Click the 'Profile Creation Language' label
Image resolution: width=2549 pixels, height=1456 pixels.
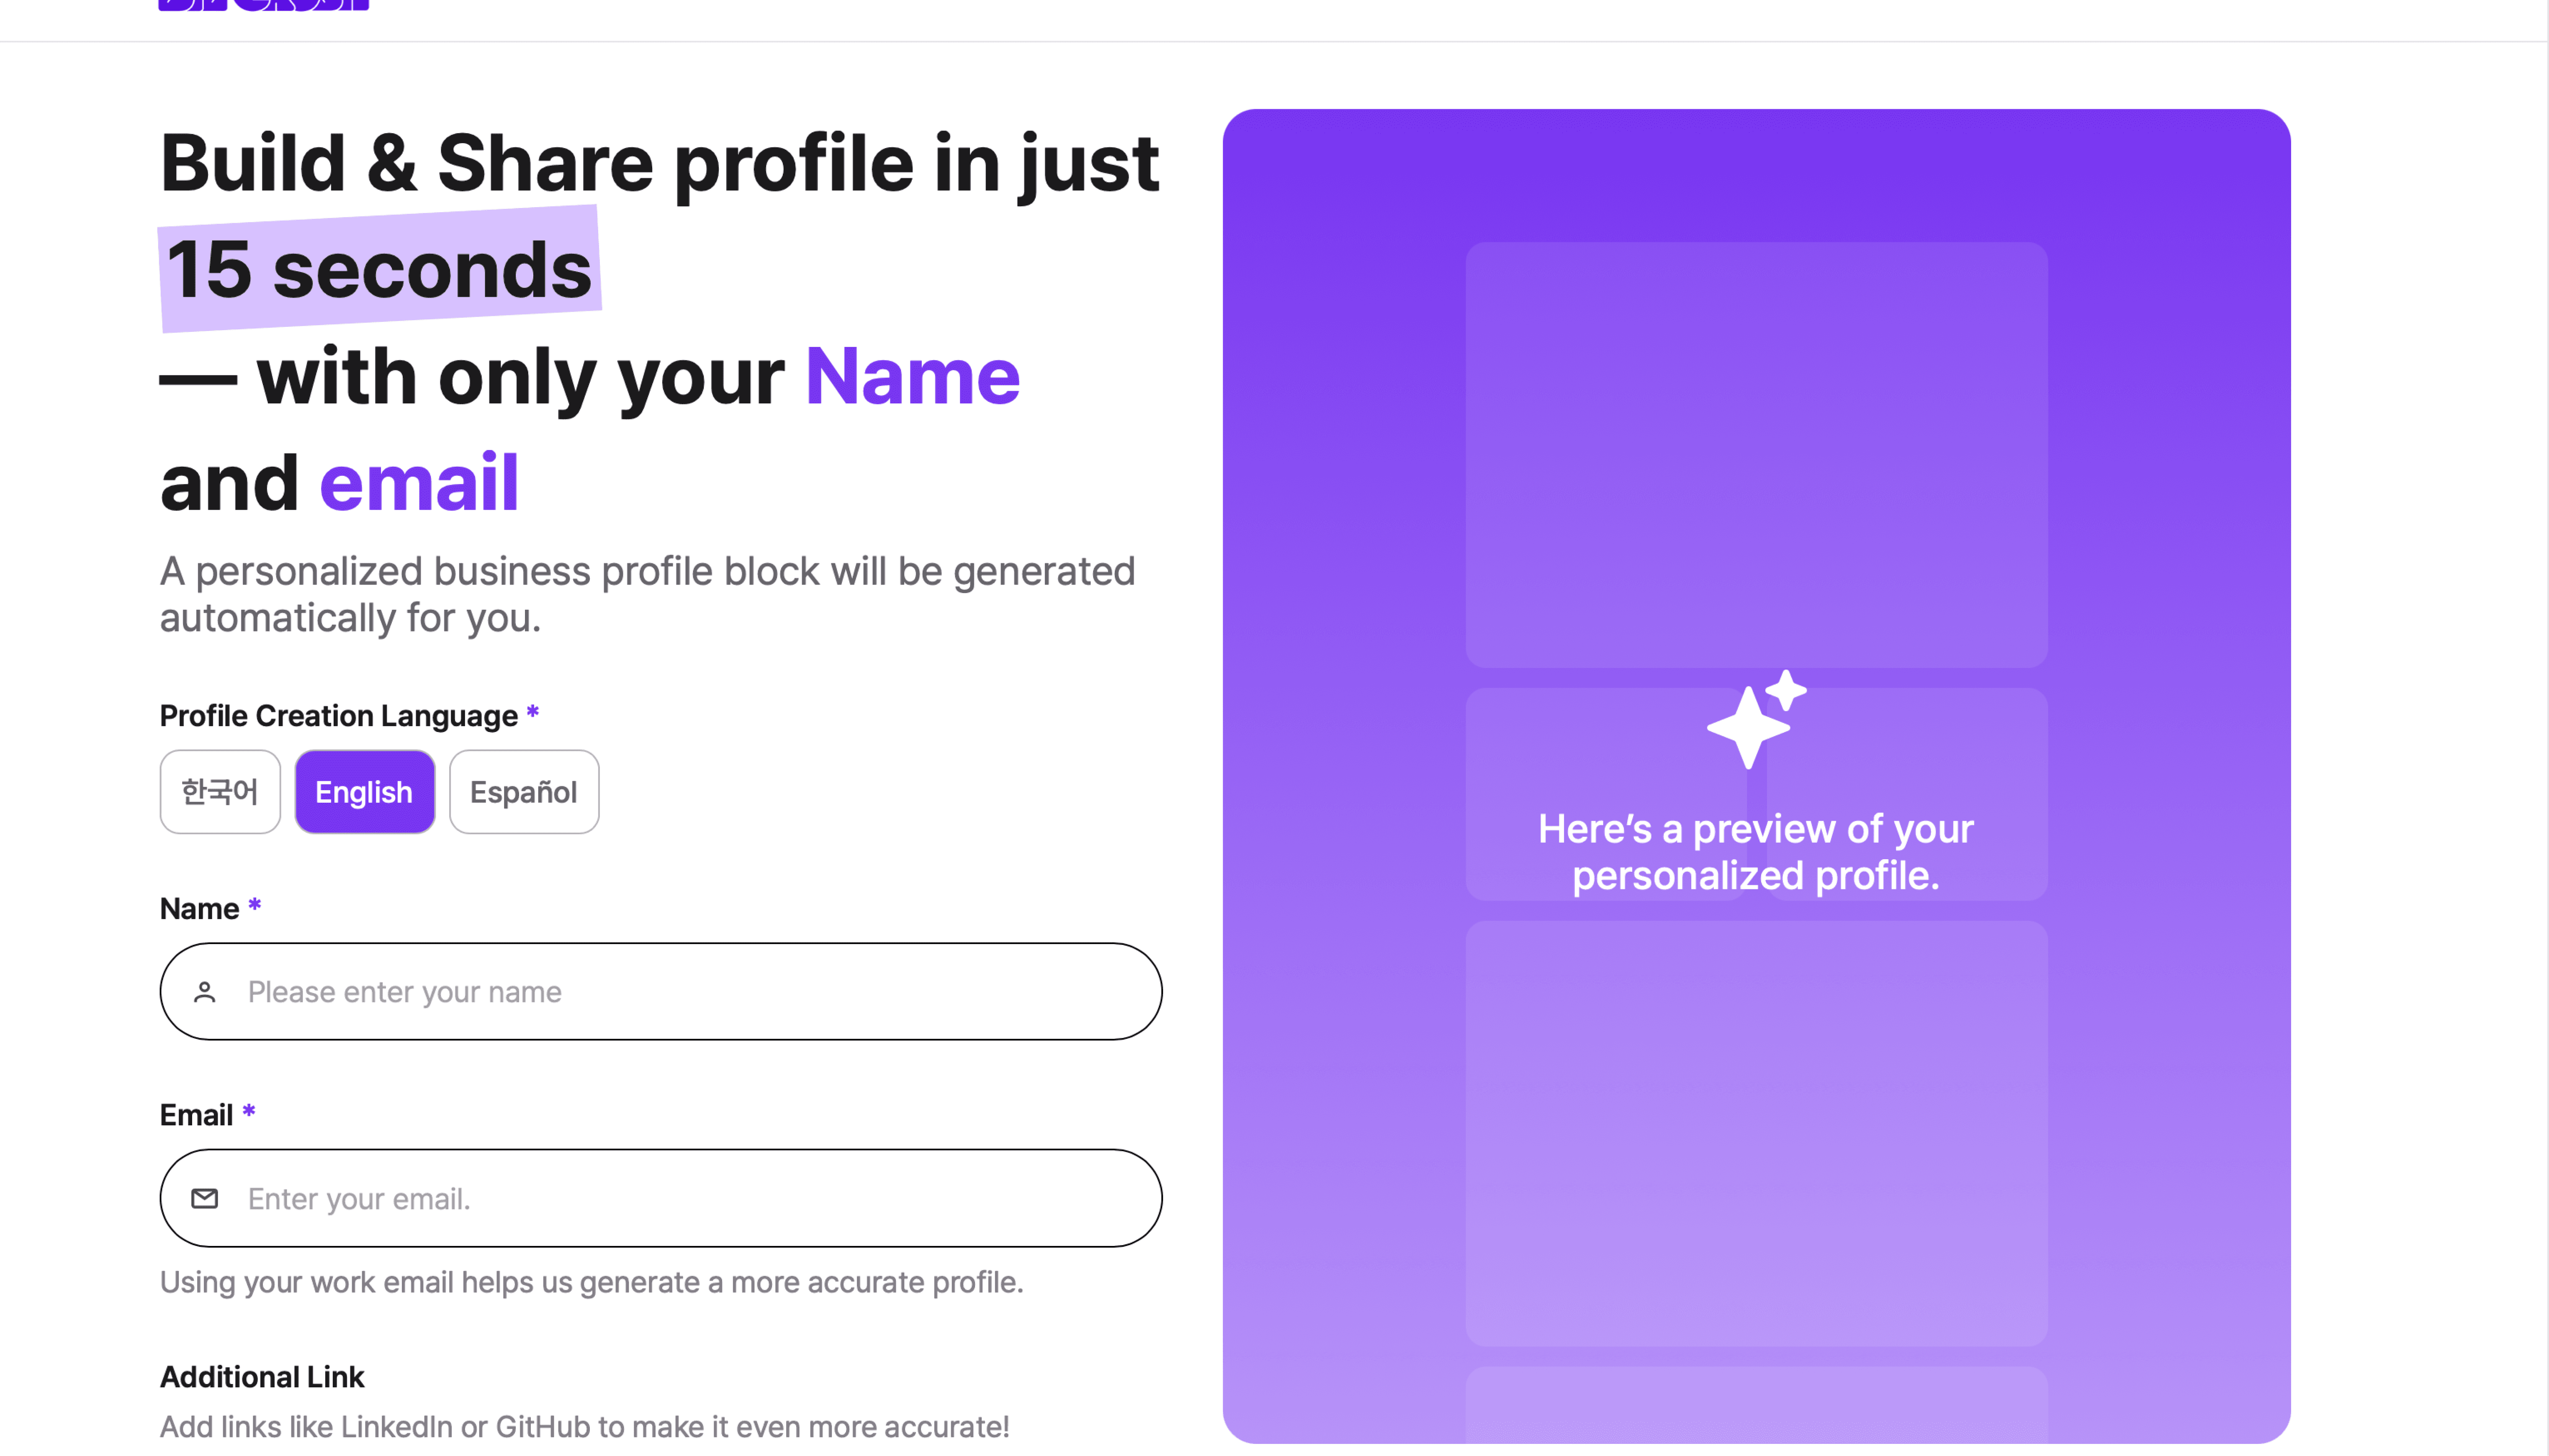[x=339, y=716]
